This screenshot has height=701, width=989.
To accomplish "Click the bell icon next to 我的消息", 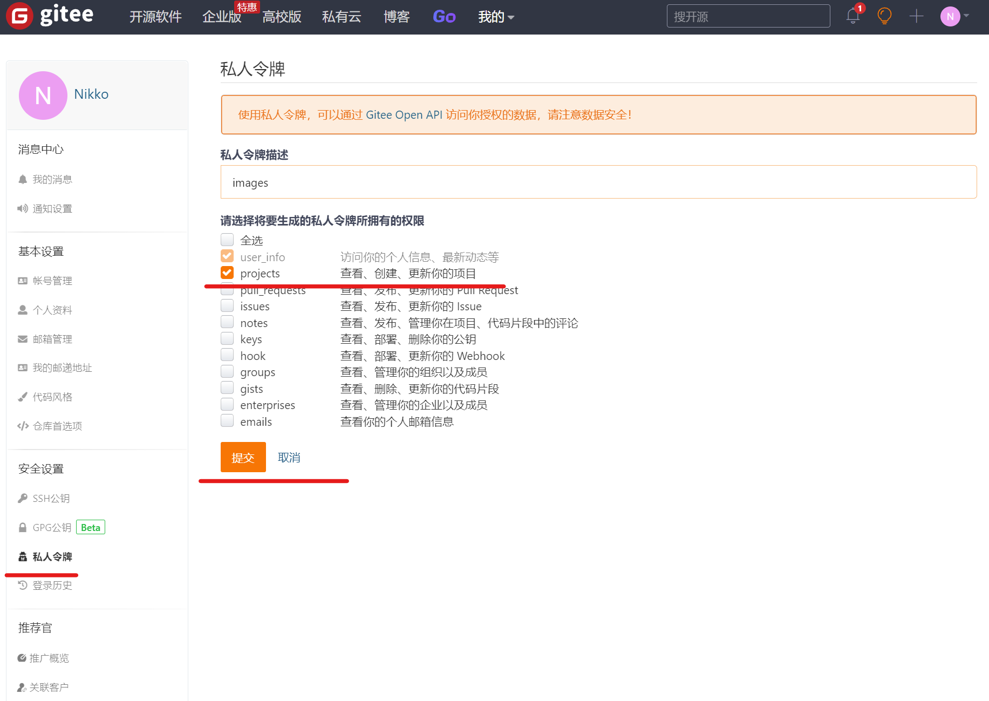I will pyautogui.click(x=22, y=179).
